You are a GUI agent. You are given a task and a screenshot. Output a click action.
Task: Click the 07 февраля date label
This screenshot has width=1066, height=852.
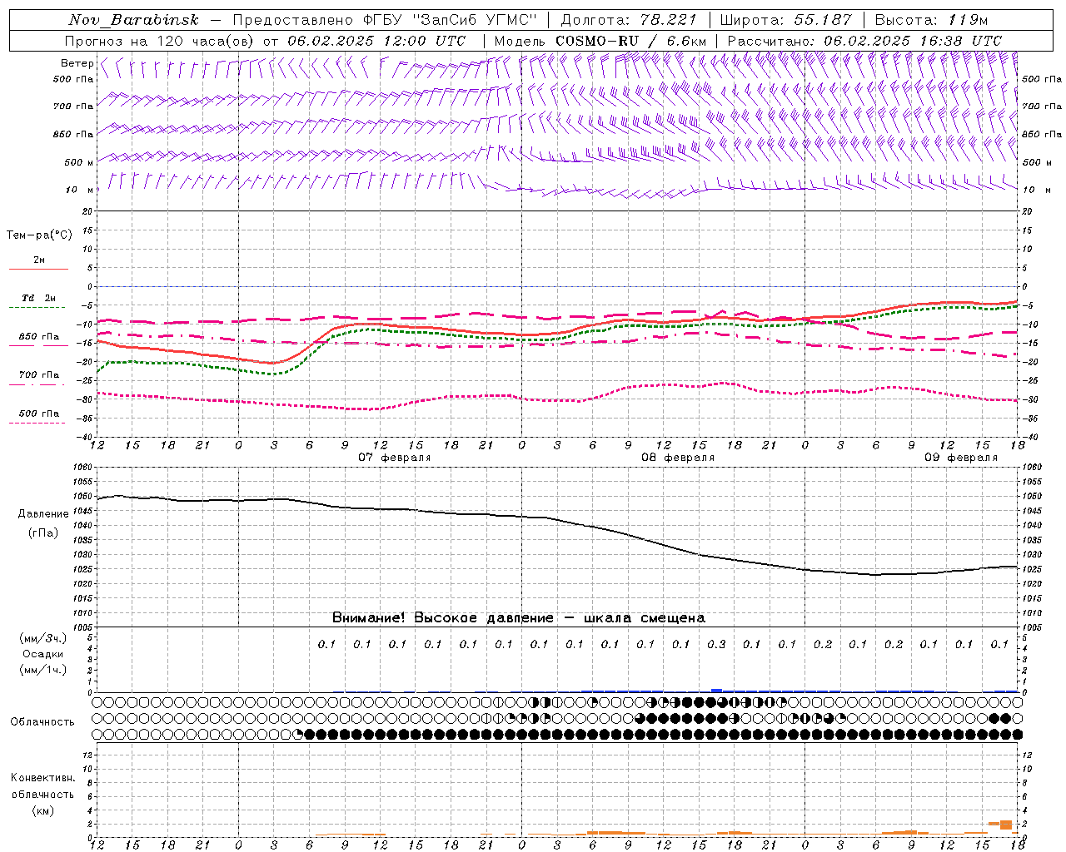point(395,458)
